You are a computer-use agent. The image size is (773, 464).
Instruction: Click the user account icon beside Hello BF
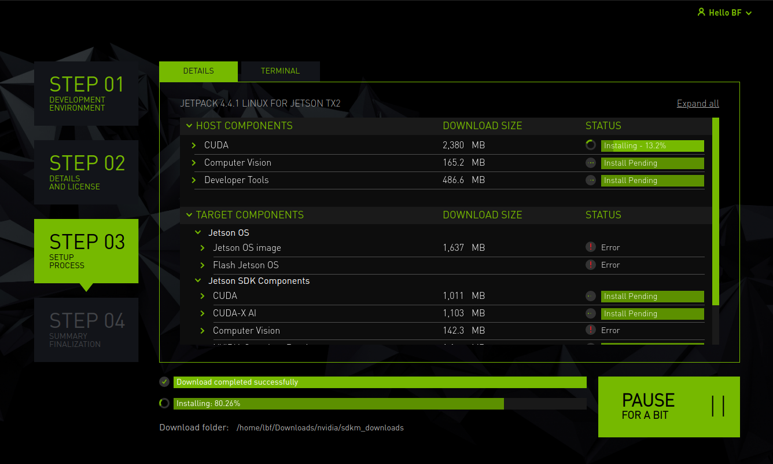tap(702, 12)
